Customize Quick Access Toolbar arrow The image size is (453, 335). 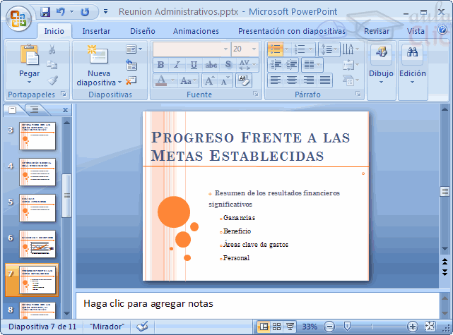coord(106,12)
